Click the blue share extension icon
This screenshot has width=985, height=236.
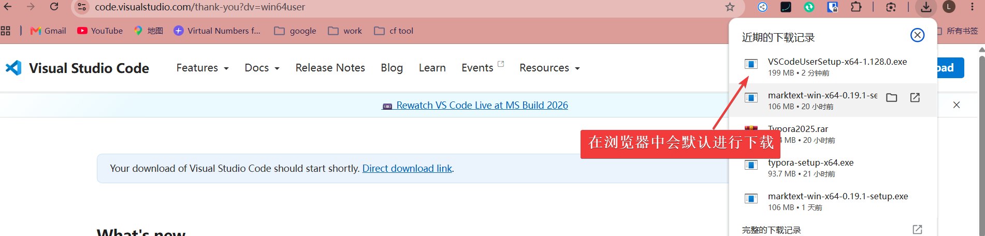click(762, 7)
